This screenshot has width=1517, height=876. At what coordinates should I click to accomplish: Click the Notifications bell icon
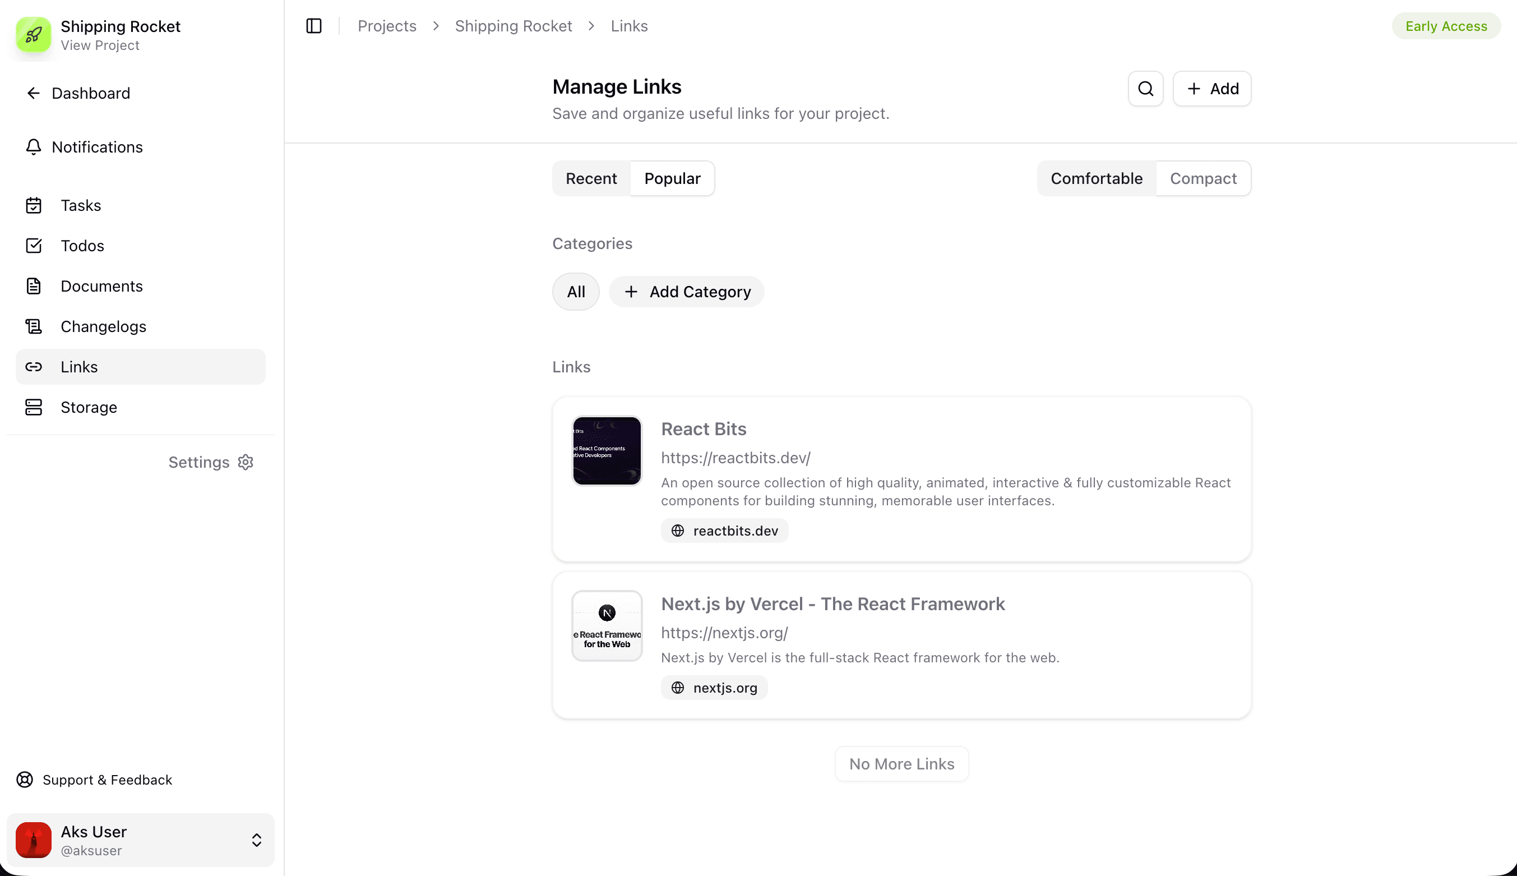coord(34,147)
